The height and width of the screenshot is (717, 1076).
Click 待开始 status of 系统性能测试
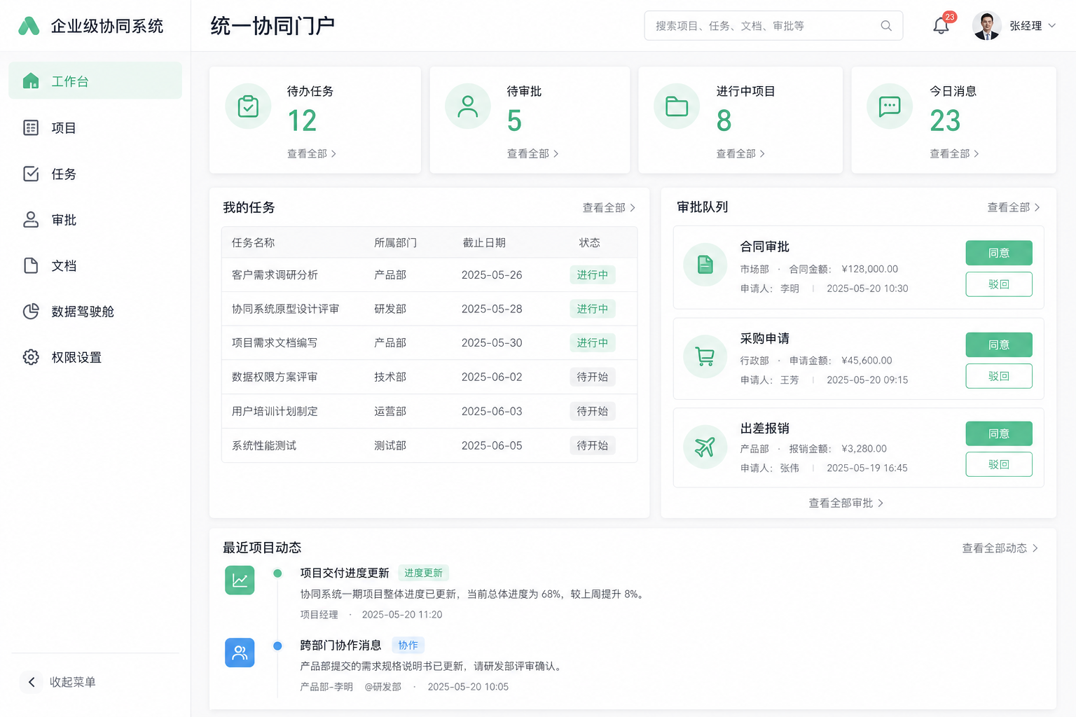click(593, 445)
